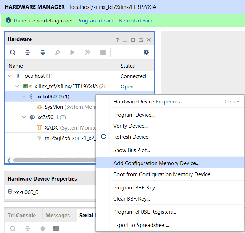This screenshot has width=245, height=233.
Task: Click the Expand All icon in Hardware panel
Action: coord(43,52)
